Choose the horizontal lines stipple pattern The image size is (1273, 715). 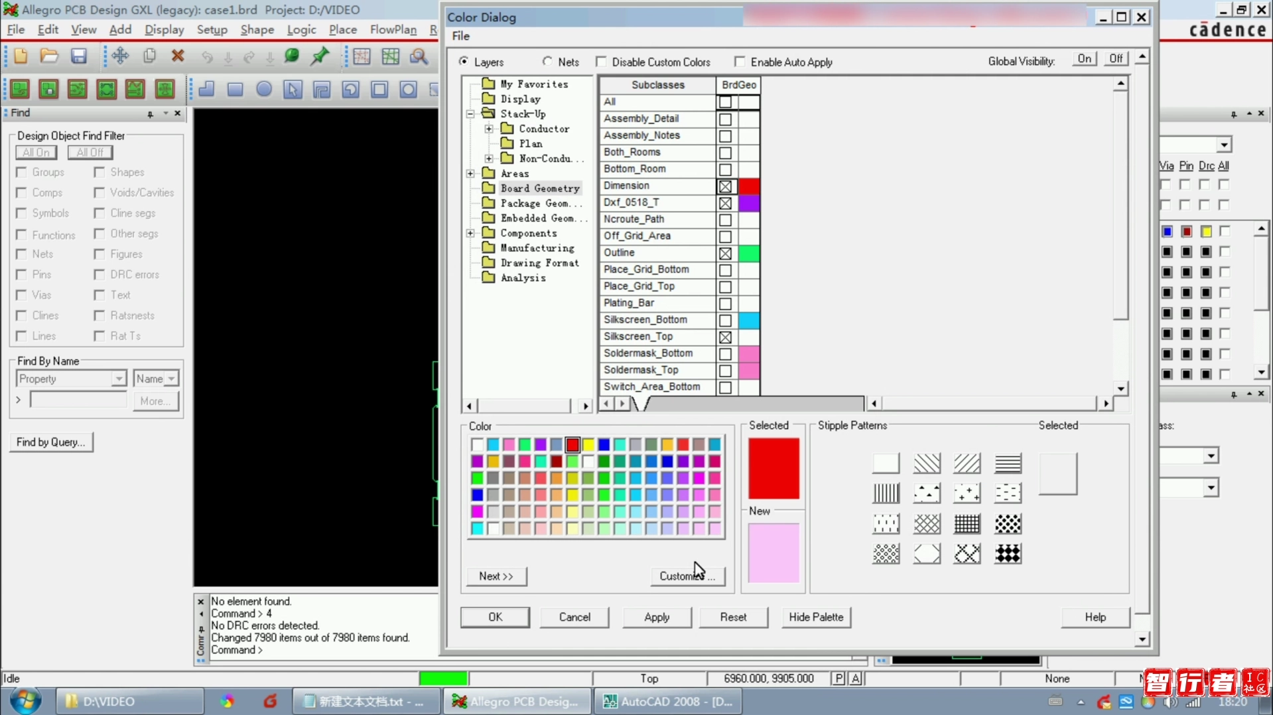1008,463
